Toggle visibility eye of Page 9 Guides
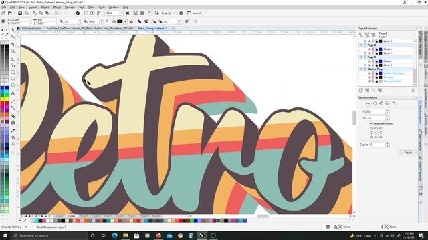 pos(369,61)
